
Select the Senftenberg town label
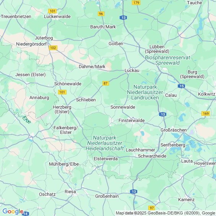point(173,145)
